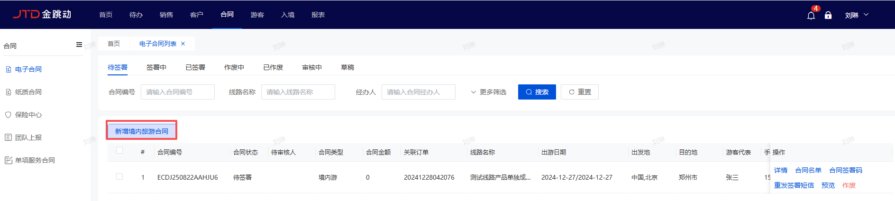
Task: Switch to the 已签署 tab
Action: click(195, 67)
